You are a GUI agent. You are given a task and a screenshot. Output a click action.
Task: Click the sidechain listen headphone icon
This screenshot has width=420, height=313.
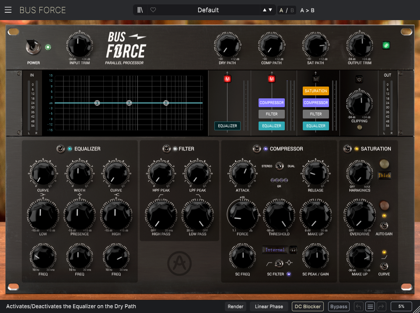click(x=293, y=250)
